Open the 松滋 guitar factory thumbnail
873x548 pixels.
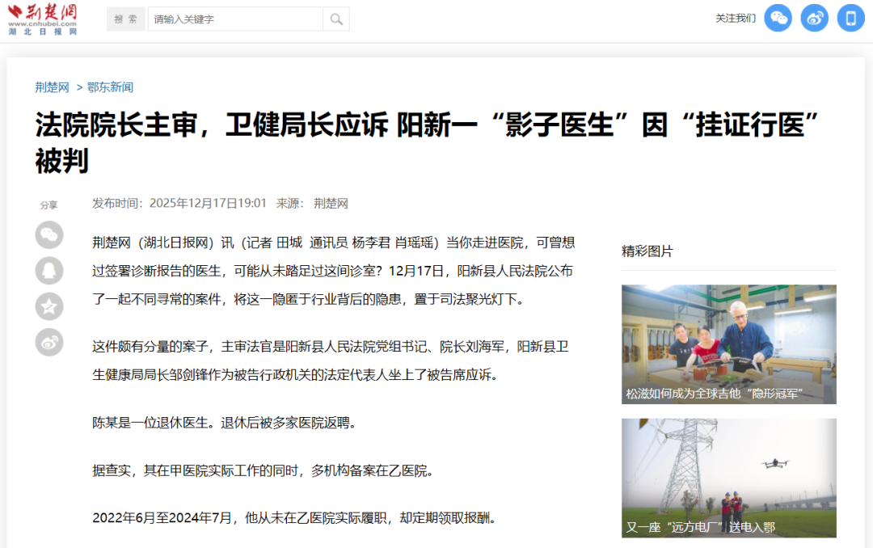coord(729,344)
